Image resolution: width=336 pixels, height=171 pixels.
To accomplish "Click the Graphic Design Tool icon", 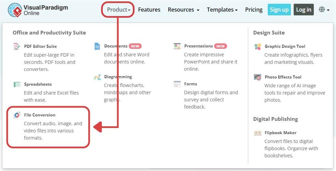I will tap(257, 46).
